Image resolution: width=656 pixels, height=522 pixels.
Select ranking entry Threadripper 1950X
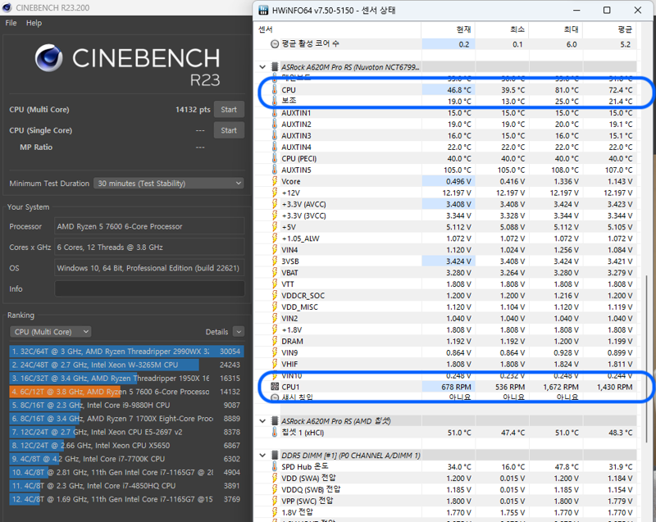coord(126,379)
